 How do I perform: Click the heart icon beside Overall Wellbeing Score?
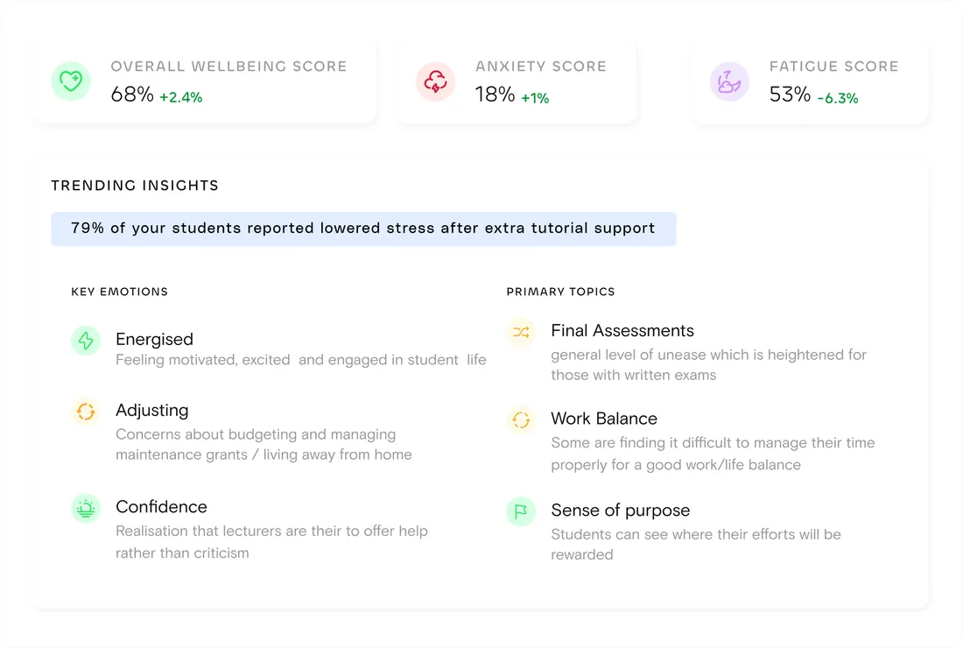point(70,81)
